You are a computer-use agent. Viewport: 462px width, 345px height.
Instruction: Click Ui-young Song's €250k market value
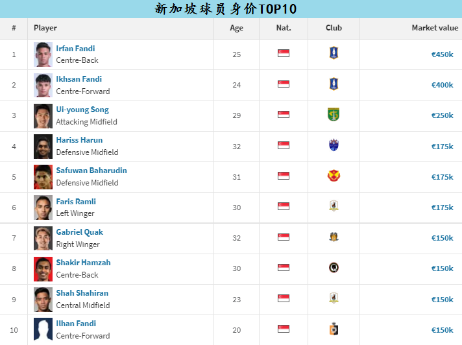tap(442, 115)
